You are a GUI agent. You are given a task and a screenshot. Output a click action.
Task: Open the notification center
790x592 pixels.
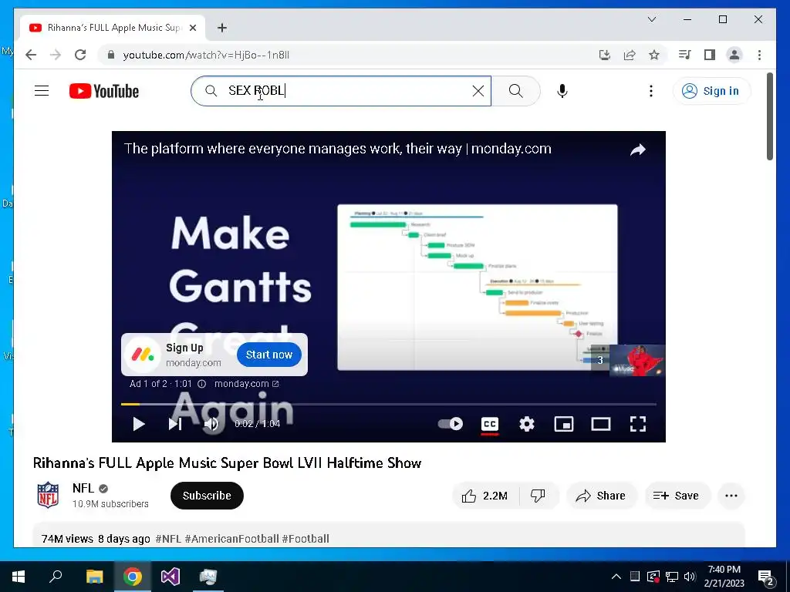[x=766, y=577]
